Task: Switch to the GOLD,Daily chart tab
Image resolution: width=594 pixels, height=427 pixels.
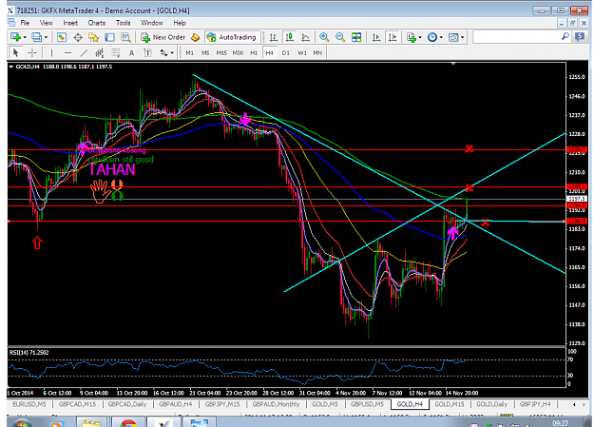Action: (x=491, y=404)
